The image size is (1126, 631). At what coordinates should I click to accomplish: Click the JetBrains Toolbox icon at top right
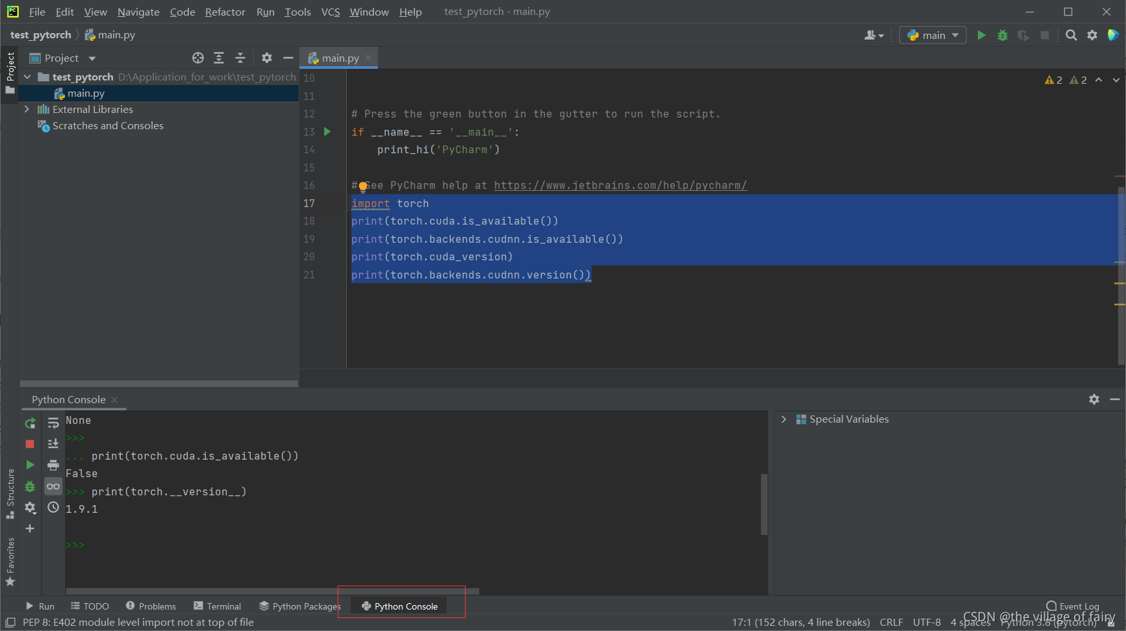point(1113,35)
